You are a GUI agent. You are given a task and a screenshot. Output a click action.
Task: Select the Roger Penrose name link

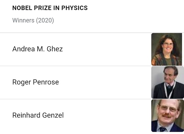click(35, 82)
